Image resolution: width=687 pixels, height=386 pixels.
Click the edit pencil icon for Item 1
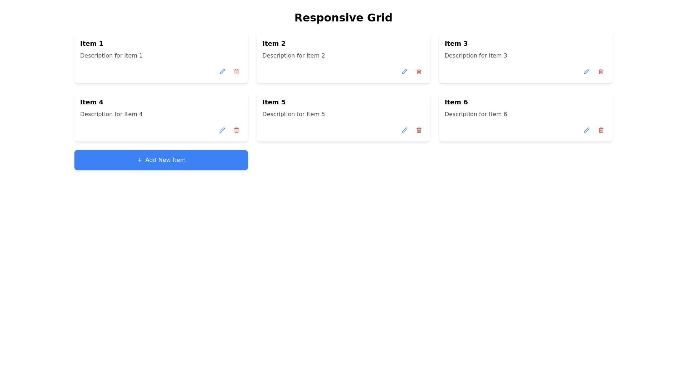(x=222, y=71)
